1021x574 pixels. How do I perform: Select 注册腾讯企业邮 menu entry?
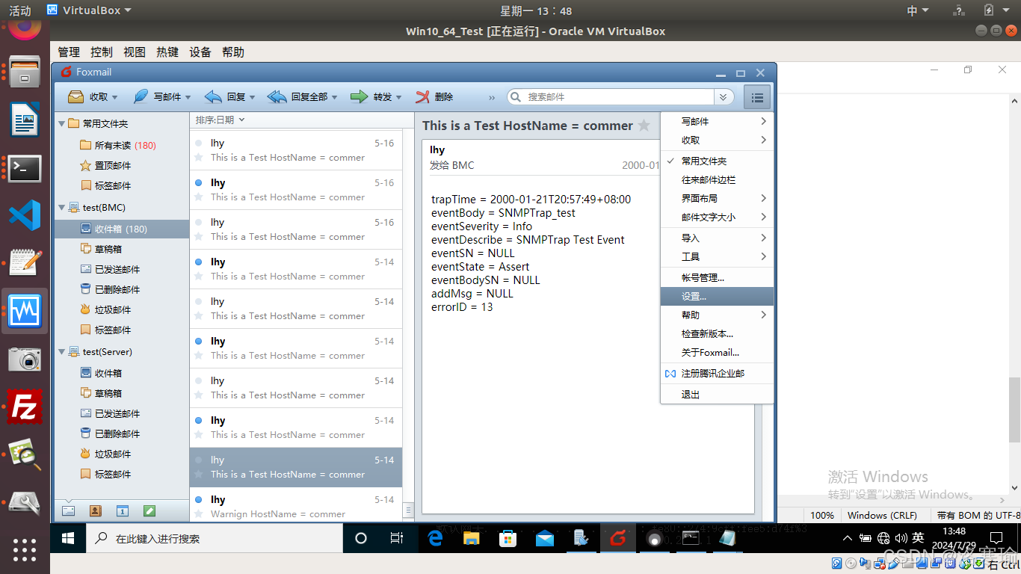(x=717, y=373)
